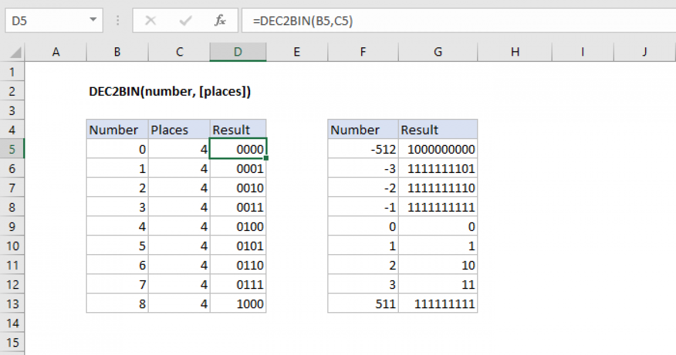This screenshot has width=676, height=355.
Task: Click the Result cell showing 0000
Action: 238,149
